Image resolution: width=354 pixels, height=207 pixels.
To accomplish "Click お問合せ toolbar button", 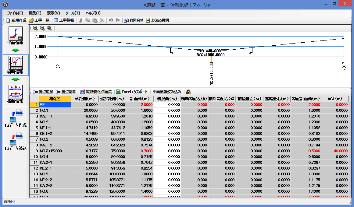I will (x=134, y=20).
